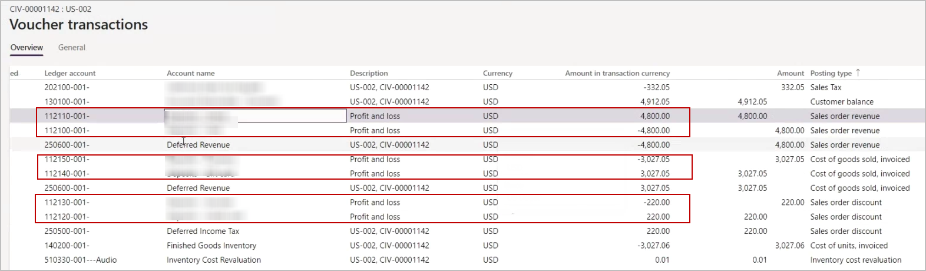Select ledger account 510330-001---Audio

tap(80, 260)
